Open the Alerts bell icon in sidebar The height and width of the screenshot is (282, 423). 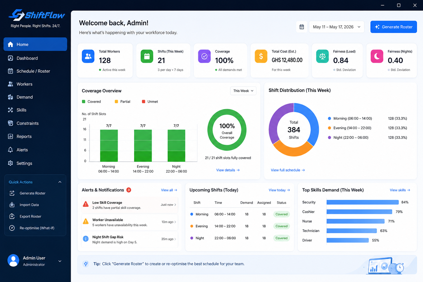pos(10,150)
